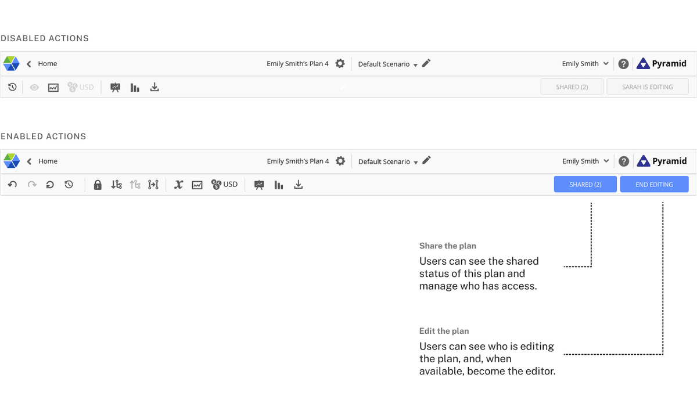Click the Pyramid logo
Screen dimensions: 697x407
(x=662, y=161)
